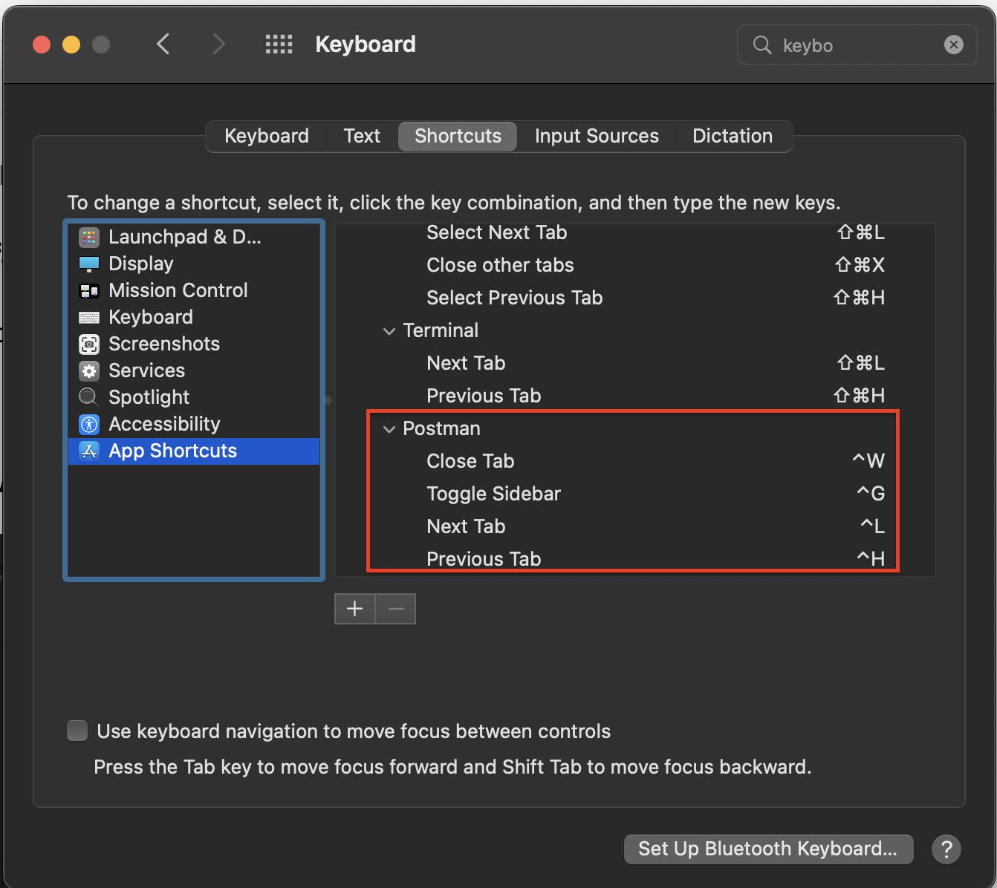Go forward with the right arrow
The height and width of the screenshot is (888, 997).
pos(218,45)
